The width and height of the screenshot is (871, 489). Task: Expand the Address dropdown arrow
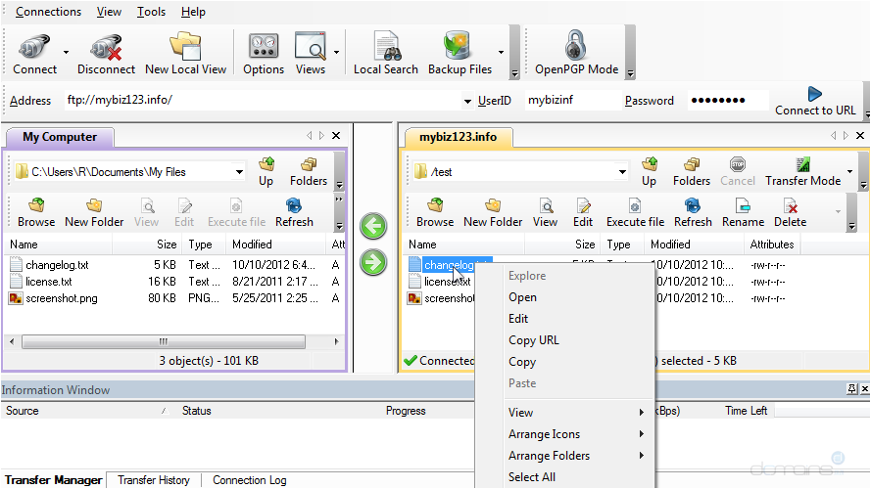pos(467,101)
